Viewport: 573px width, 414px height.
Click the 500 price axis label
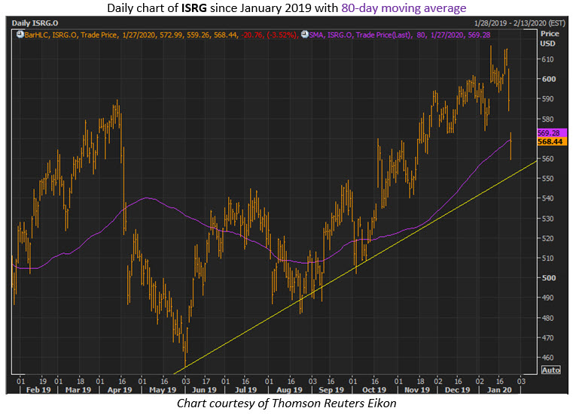point(548,278)
